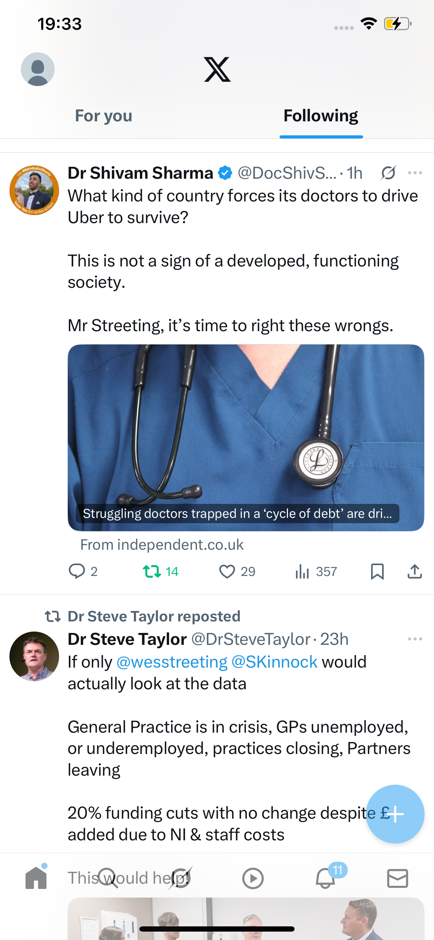Like the post about doctors driving Uber
The width and height of the screenshot is (434, 940).
tap(227, 571)
